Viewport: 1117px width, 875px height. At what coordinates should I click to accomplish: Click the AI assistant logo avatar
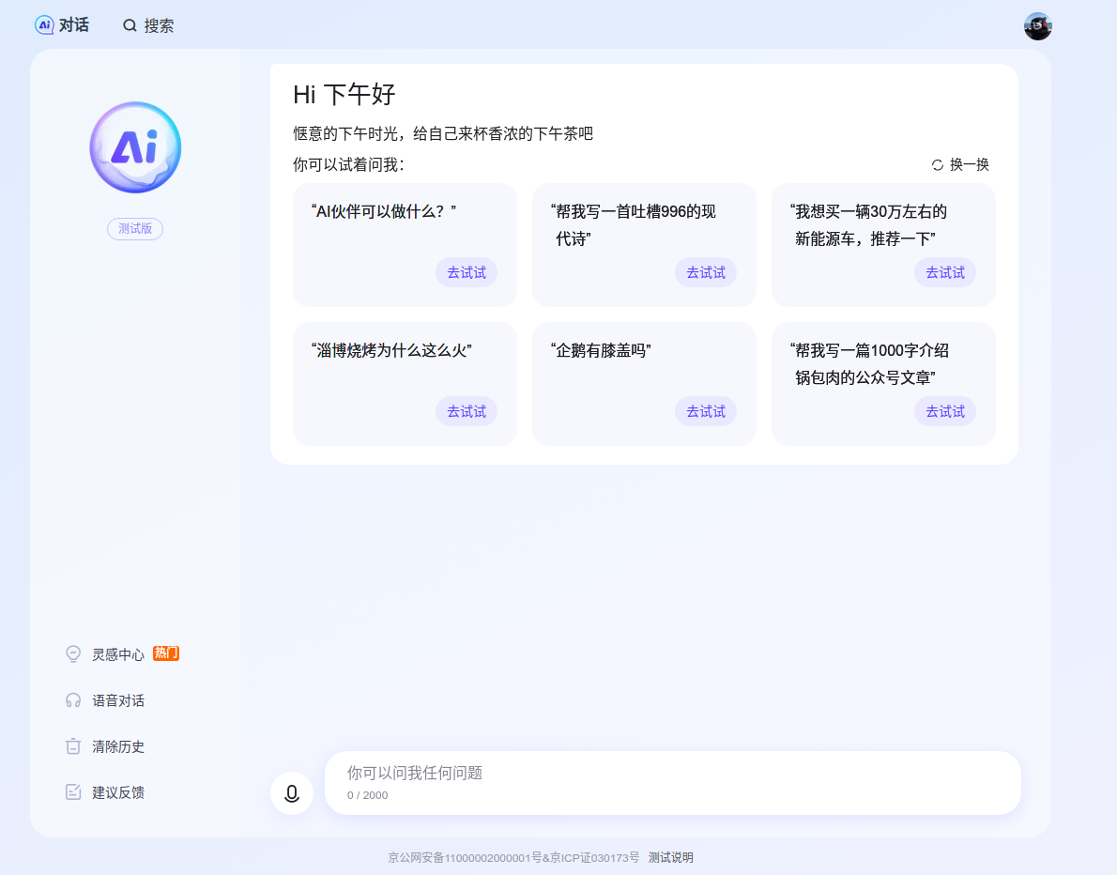tap(134, 147)
